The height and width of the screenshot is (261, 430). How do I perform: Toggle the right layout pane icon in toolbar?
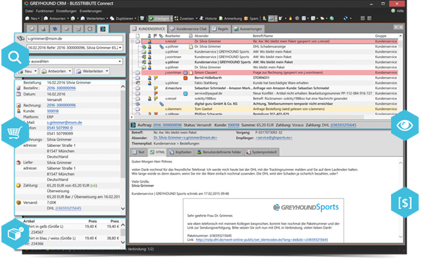tap(369, 18)
